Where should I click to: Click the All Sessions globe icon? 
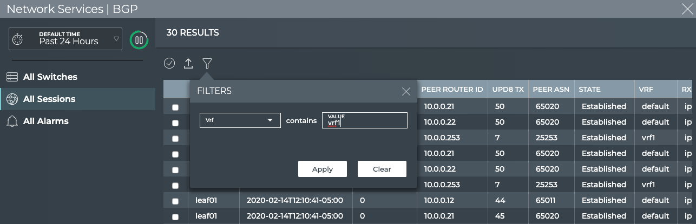click(12, 99)
